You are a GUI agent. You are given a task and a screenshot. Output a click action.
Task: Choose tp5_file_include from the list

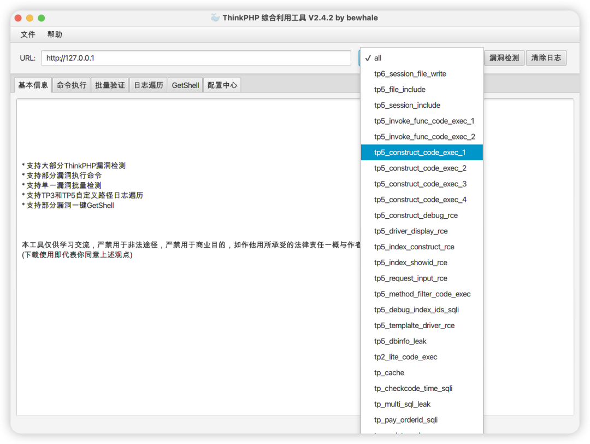tap(422, 90)
